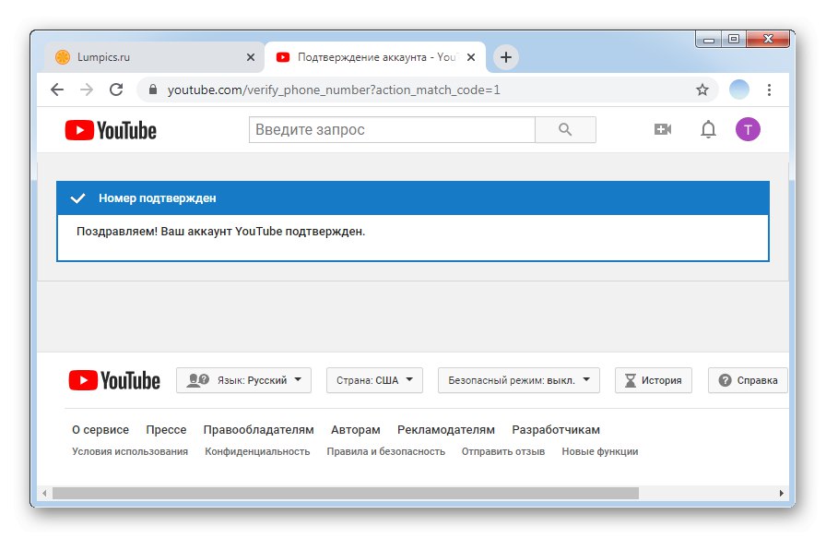Open the purple T account avatar
Viewport: 826px width, 538px height.
(x=748, y=129)
